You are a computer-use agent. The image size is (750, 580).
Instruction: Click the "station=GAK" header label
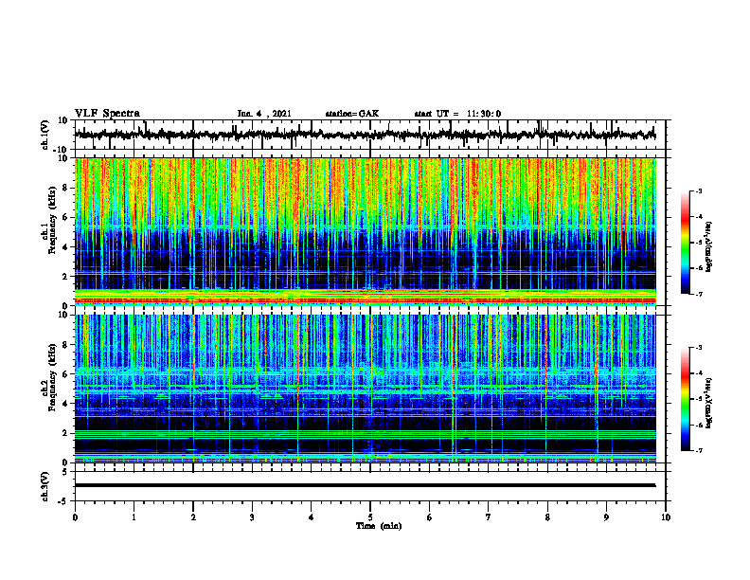tap(352, 114)
